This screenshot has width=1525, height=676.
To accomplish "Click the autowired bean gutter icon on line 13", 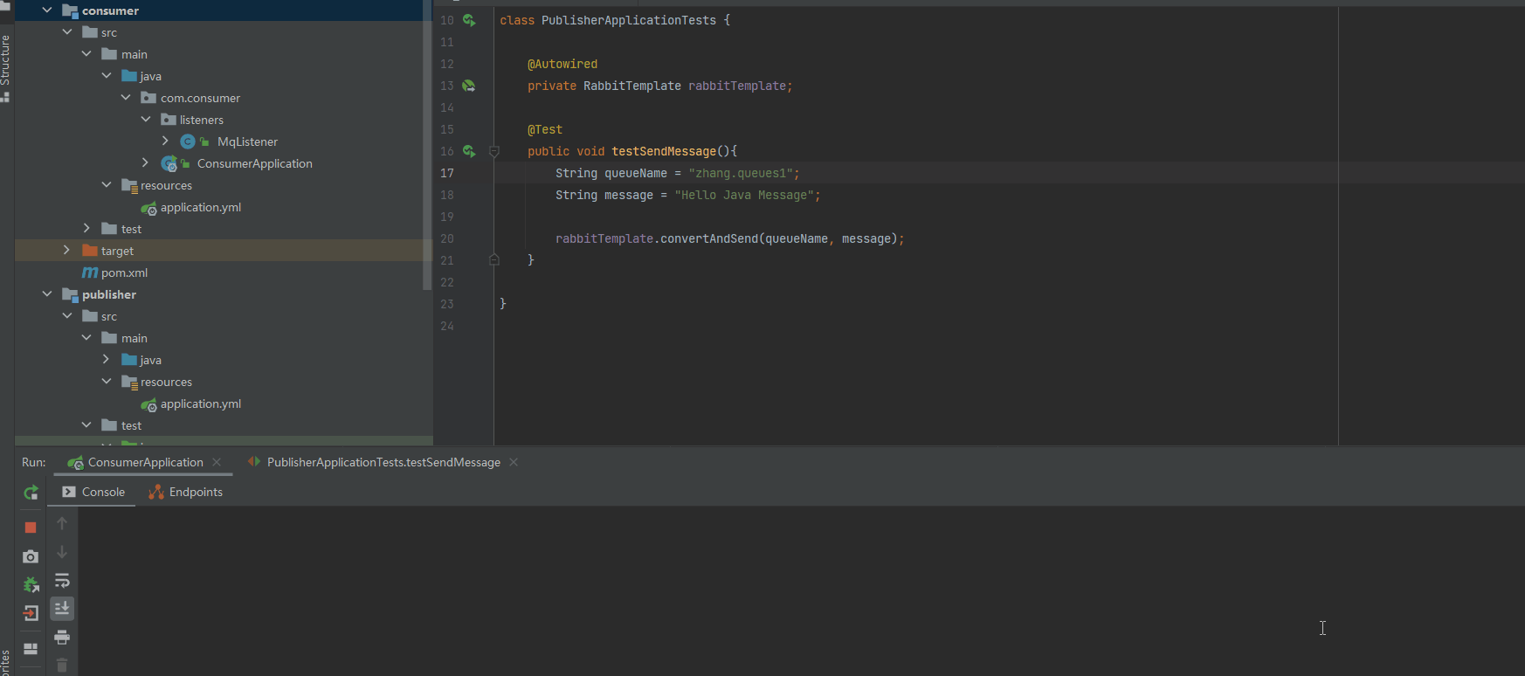I will coord(469,86).
